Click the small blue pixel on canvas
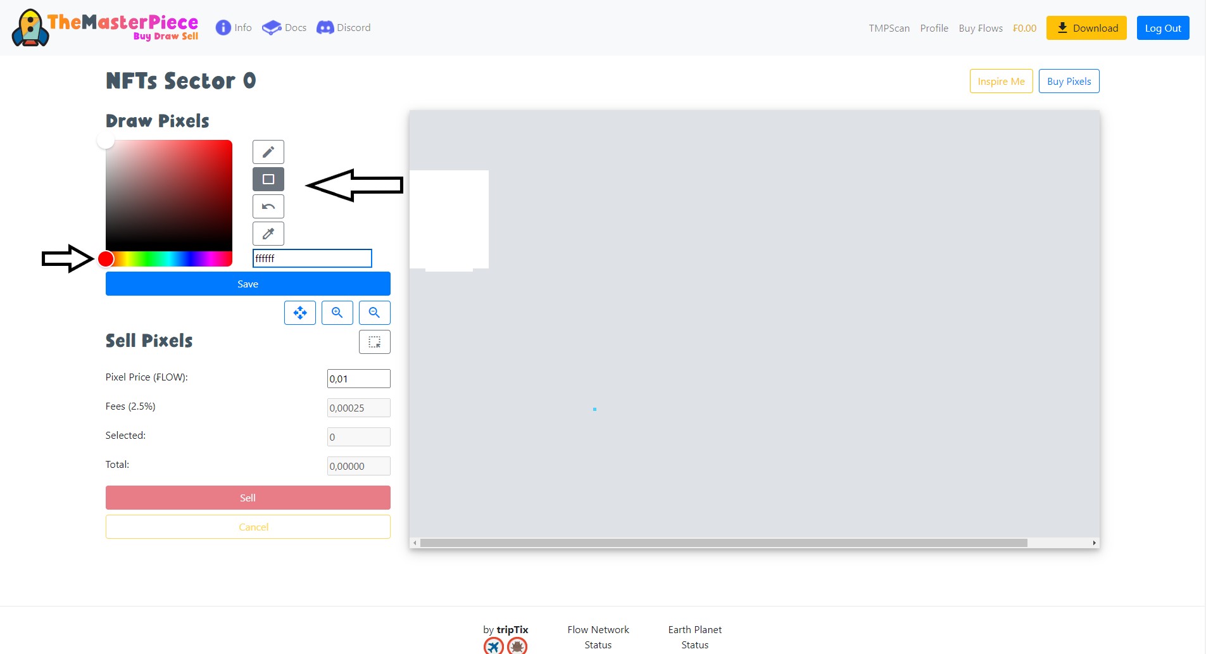This screenshot has height=654, width=1206. click(594, 409)
